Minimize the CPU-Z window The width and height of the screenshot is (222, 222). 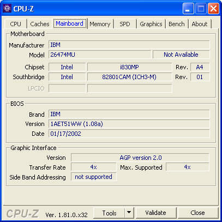[x=188, y=9]
